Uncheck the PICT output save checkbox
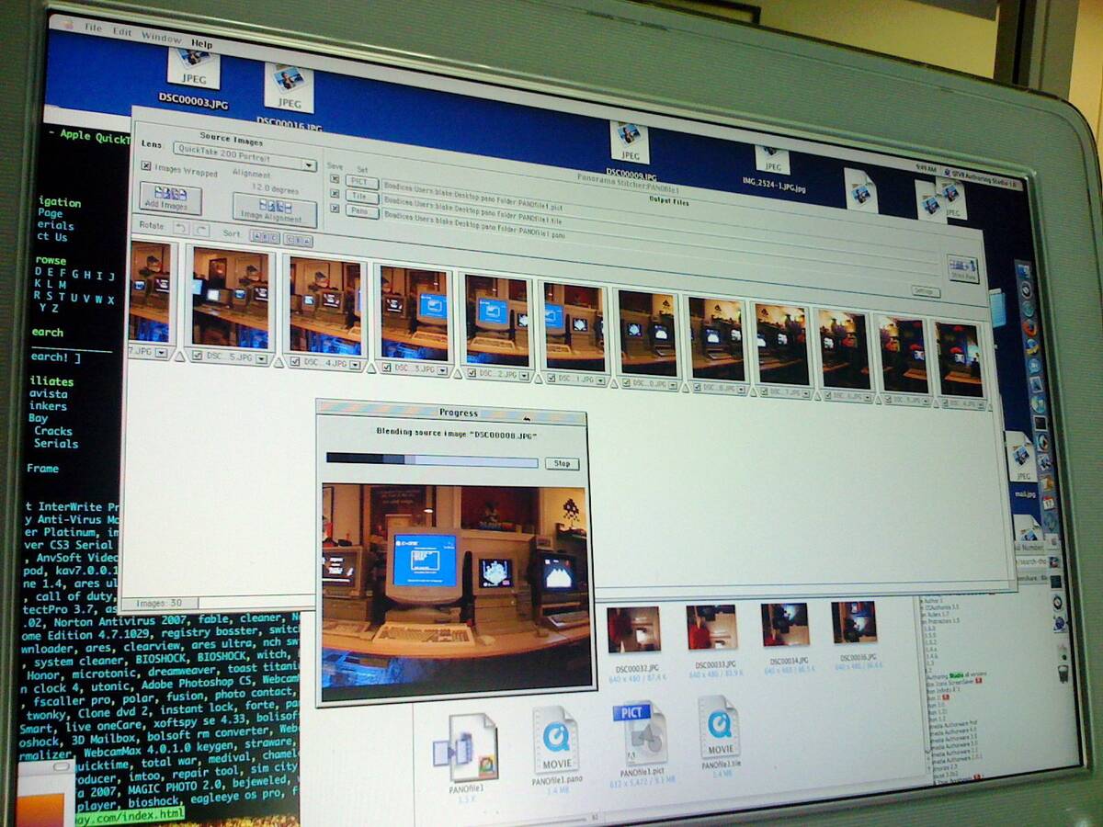 pos(334,178)
